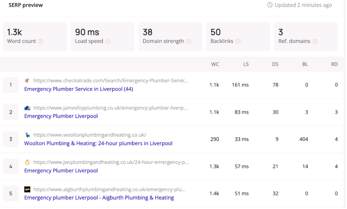This screenshot has width=347, height=209.
Task: Click the '161 ms' load speed cell
Action: point(240,85)
